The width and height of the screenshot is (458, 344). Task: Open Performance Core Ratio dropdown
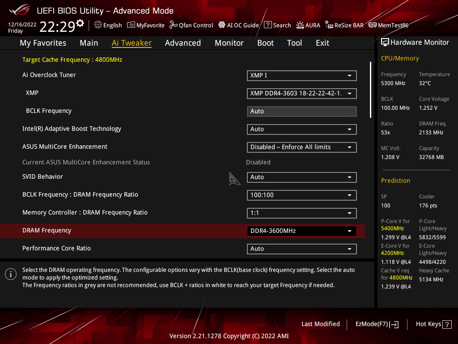point(302,249)
